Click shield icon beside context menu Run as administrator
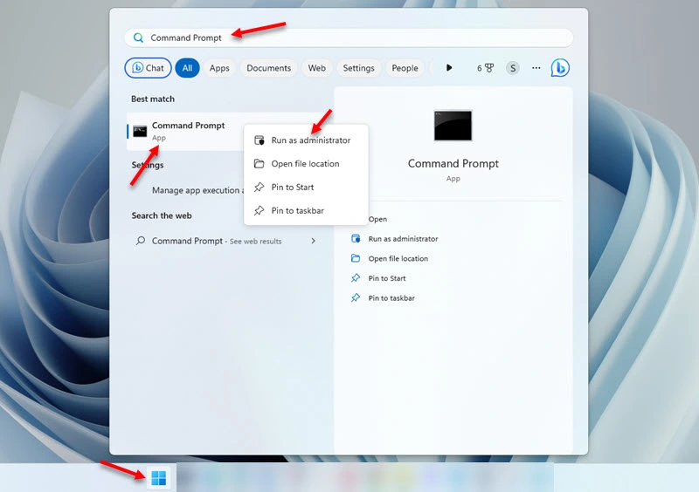Screen dimensions: 699x492 click(260, 140)
